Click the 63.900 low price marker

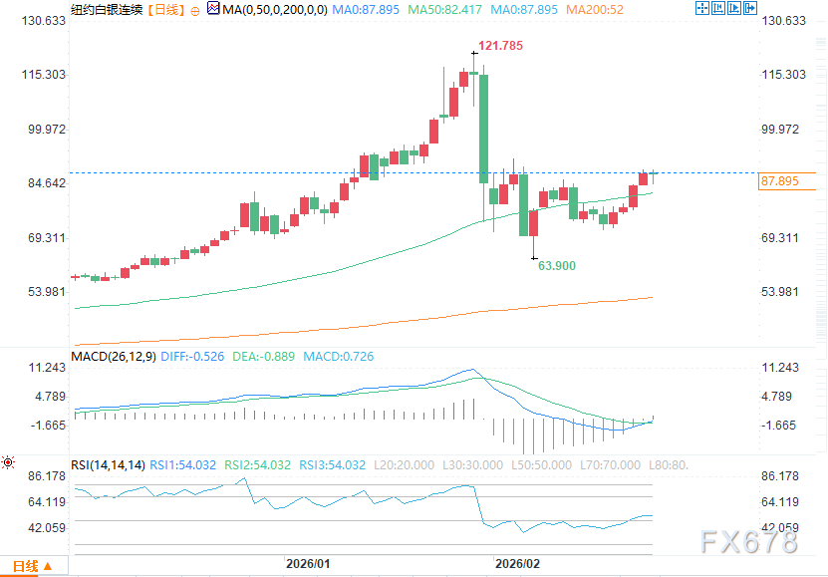(557, 266)
